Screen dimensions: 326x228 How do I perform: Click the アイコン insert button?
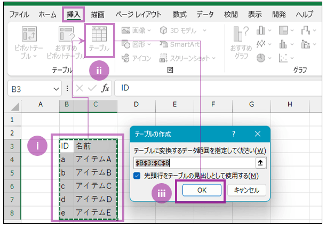pos(136,58)
